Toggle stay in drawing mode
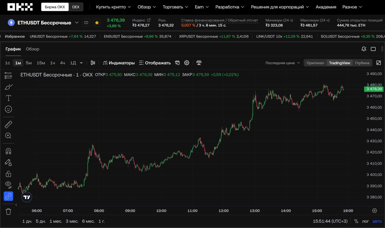Image resolution: width=385 pixels, height=228 pixels. click(x=8, y=162)
